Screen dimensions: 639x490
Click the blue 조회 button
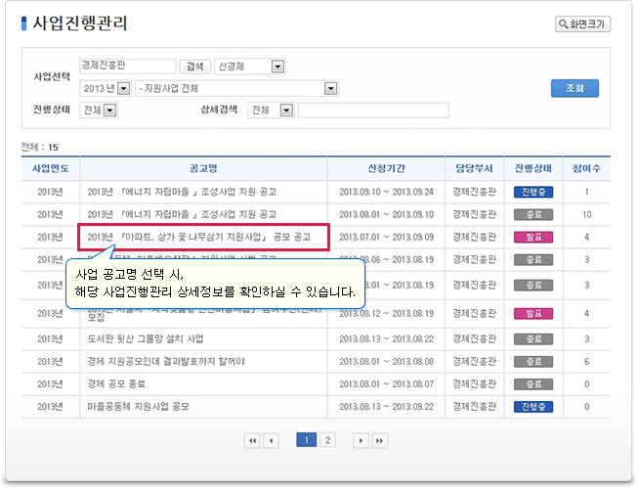(575, 88)
